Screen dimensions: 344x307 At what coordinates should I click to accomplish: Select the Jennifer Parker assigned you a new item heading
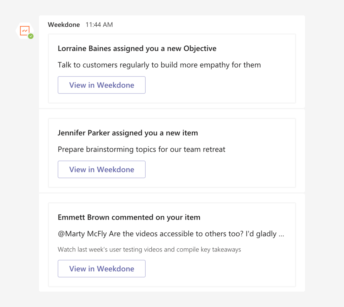[x=128, y=133]
